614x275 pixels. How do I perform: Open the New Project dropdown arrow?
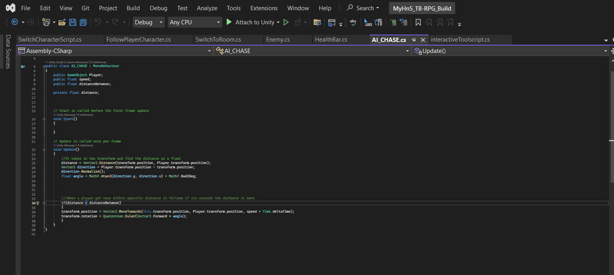pos(54,22)
